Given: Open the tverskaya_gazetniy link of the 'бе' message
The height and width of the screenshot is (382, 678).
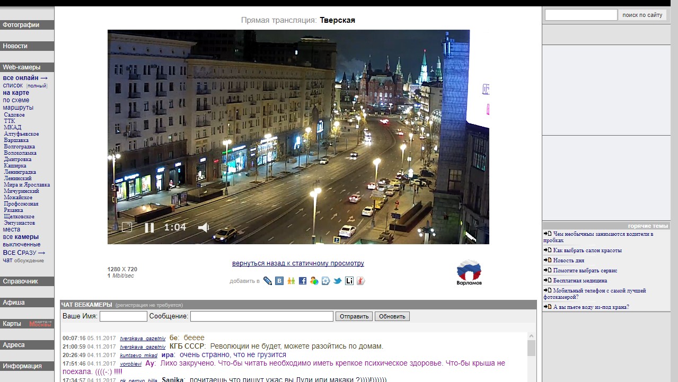Looking at the screenshot, I should 143,339.
